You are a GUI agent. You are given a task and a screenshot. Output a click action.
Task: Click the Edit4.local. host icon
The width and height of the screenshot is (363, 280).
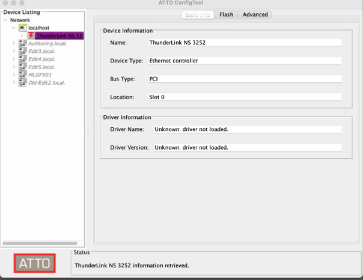22,59
